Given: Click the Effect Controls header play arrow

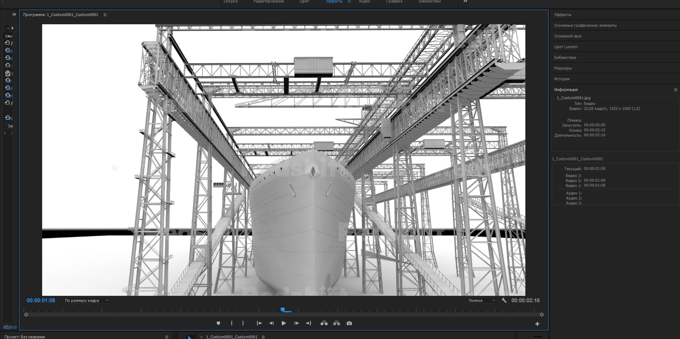Looking at the screenshot, I should pos(12,28).
